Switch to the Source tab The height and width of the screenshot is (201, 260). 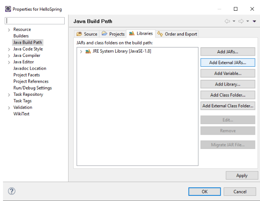pyautogui.click(x=87, y=34)
